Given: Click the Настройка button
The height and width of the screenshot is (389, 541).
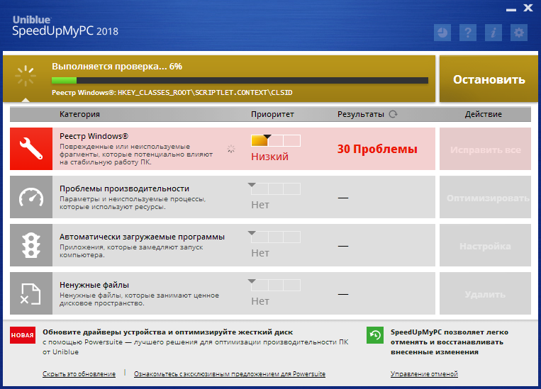Looking at the screenshot, I should point(485,246).
